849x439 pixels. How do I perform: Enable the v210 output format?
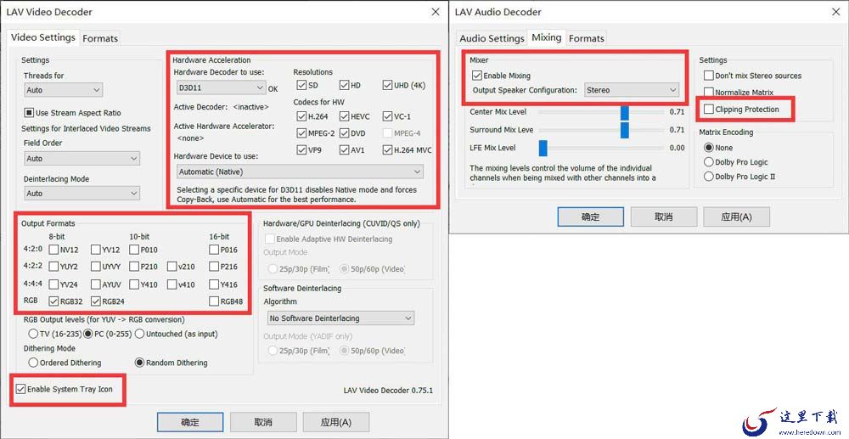click(171, 267)
